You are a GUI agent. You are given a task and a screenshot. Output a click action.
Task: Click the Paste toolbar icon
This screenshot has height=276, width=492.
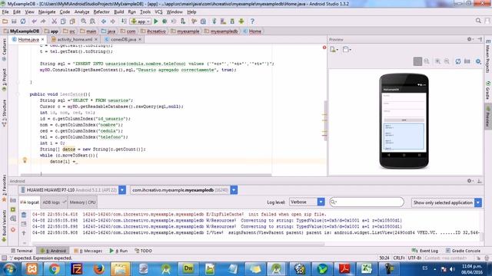72,21
